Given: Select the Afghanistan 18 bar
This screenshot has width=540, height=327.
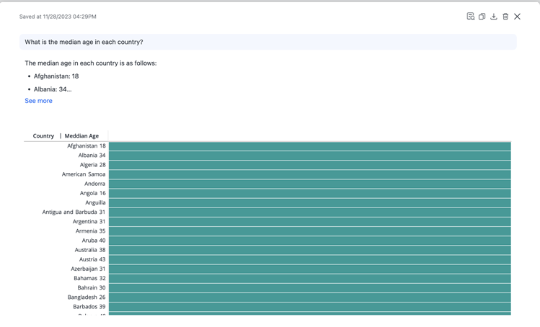Looking at the screenshot, I should 309,146.
